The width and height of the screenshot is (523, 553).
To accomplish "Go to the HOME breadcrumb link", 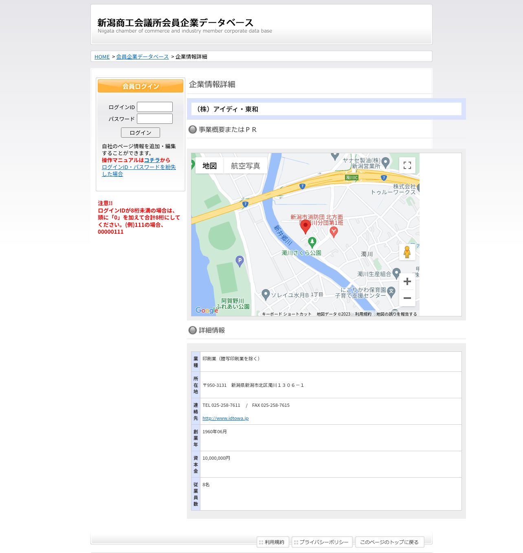I will 102,57.
